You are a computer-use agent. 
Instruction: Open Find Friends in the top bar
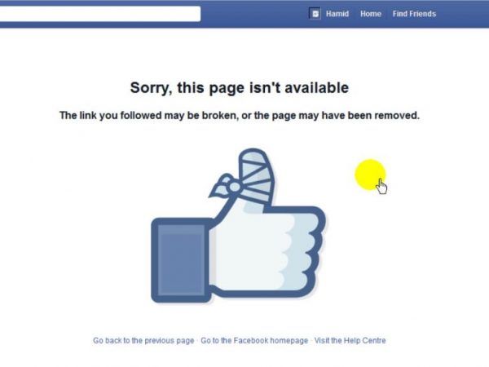414,14
